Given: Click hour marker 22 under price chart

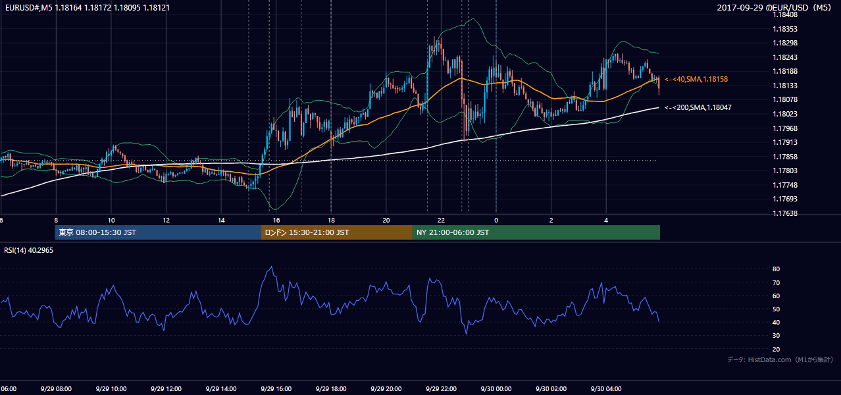Looking at the screenshot, I should click(x=441, y=221).
